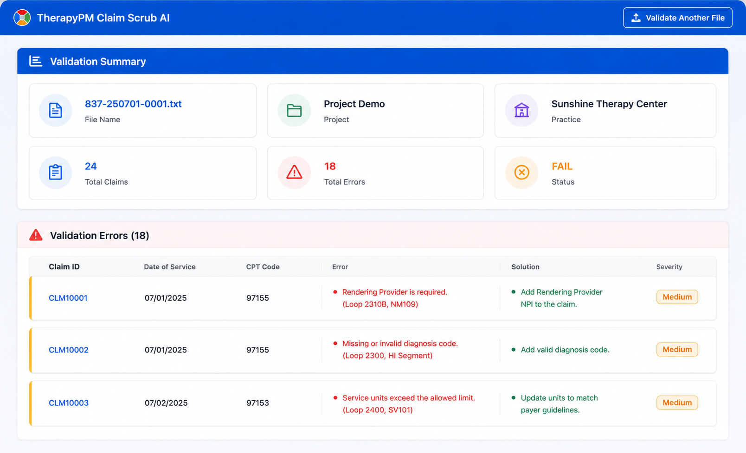Image resolution: width=746 pixels, height=453 pixels.
Task: Click the Medium badge for CLM10003
Action: click(677, 403)
